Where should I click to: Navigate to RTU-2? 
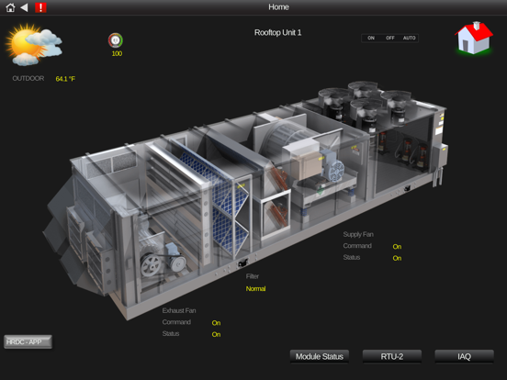pos(392,356)
